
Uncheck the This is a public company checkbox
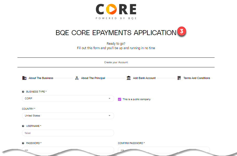120,99
